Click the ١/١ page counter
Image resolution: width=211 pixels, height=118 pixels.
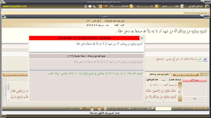coord(195,99)
